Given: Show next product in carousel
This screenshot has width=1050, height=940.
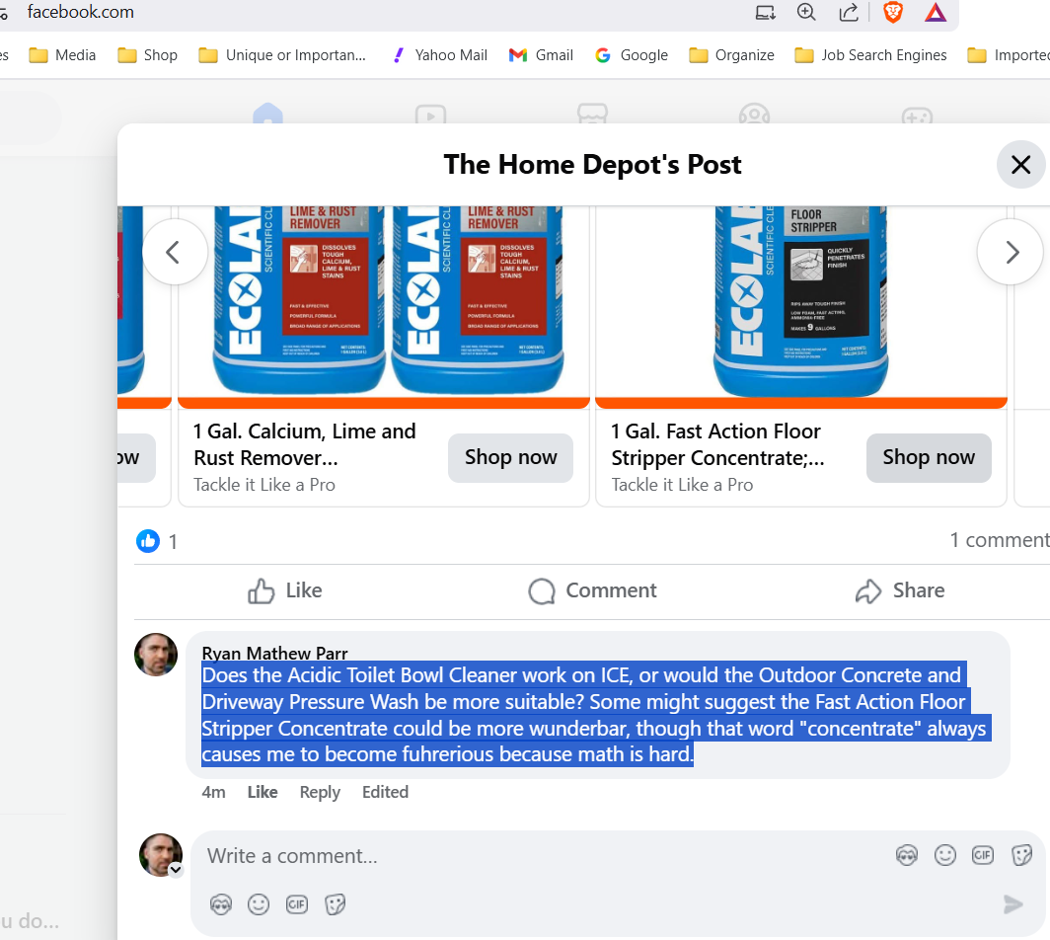Looking at the screenshot, I should 1012,252.
